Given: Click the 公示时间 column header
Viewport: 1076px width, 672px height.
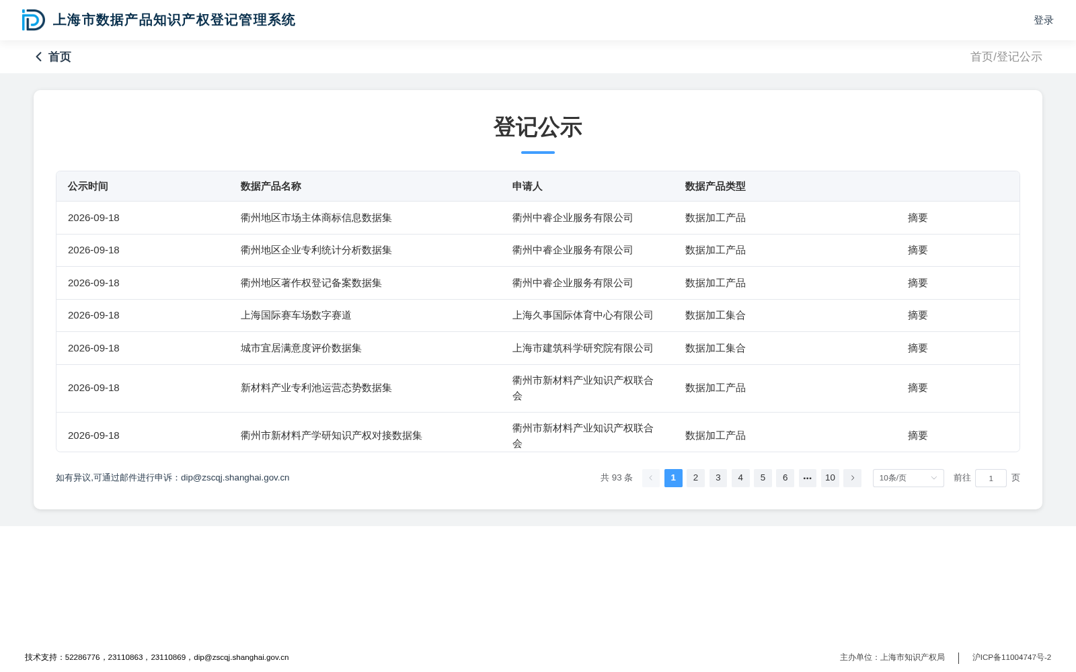Looking at the screenshot, I should pos(88,186).
